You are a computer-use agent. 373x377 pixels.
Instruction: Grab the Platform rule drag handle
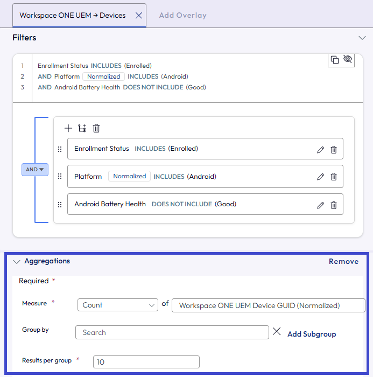coord(60,177)
